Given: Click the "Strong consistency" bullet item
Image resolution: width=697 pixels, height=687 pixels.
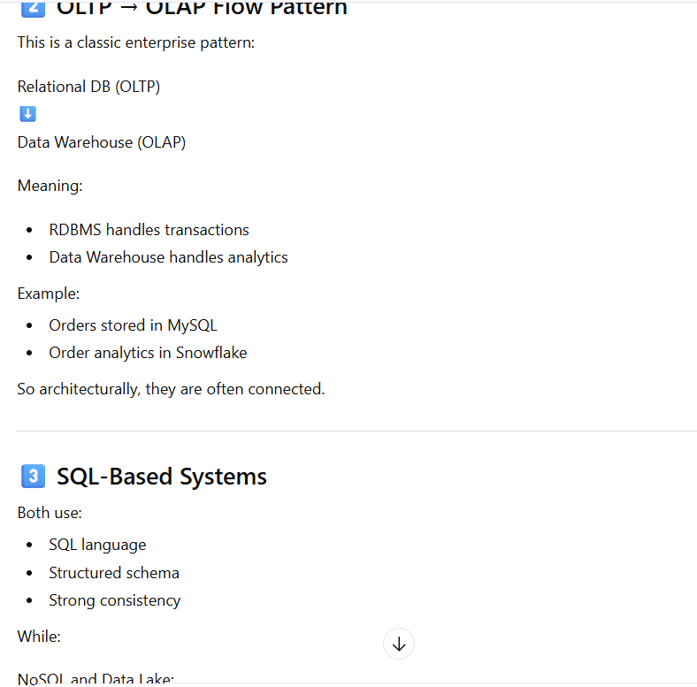Looking at the screenshot, I should tap(114, 600).
